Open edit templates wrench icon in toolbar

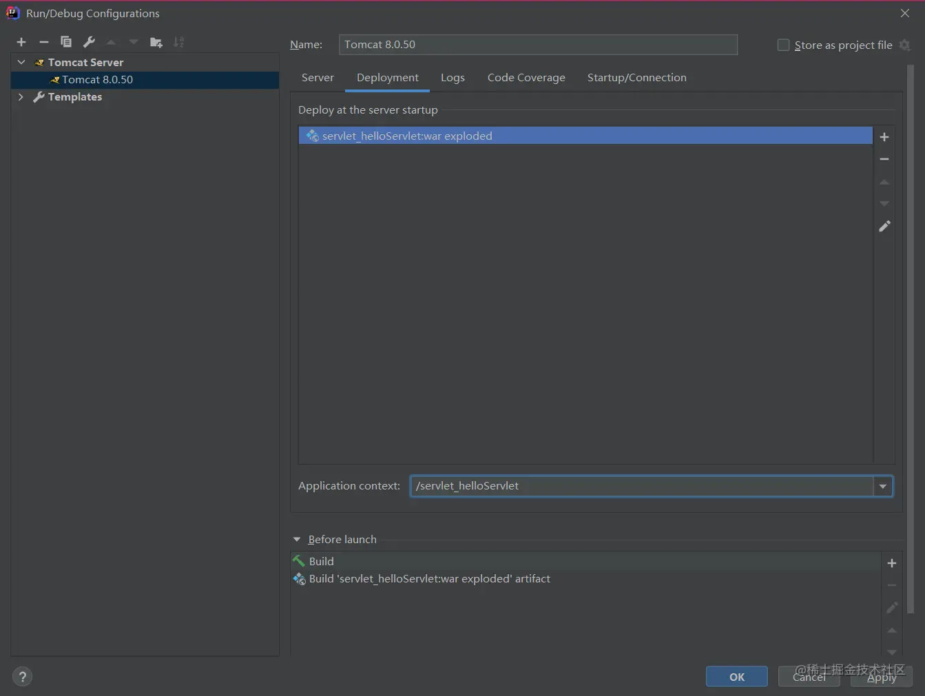point(89,42)
